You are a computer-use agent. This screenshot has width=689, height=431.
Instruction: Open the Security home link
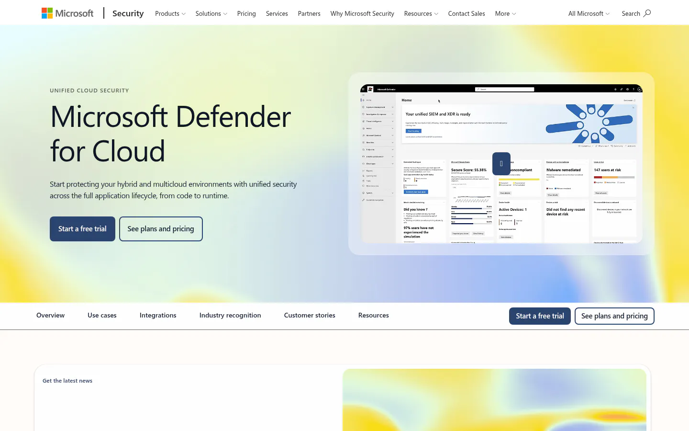pos(128,13)
